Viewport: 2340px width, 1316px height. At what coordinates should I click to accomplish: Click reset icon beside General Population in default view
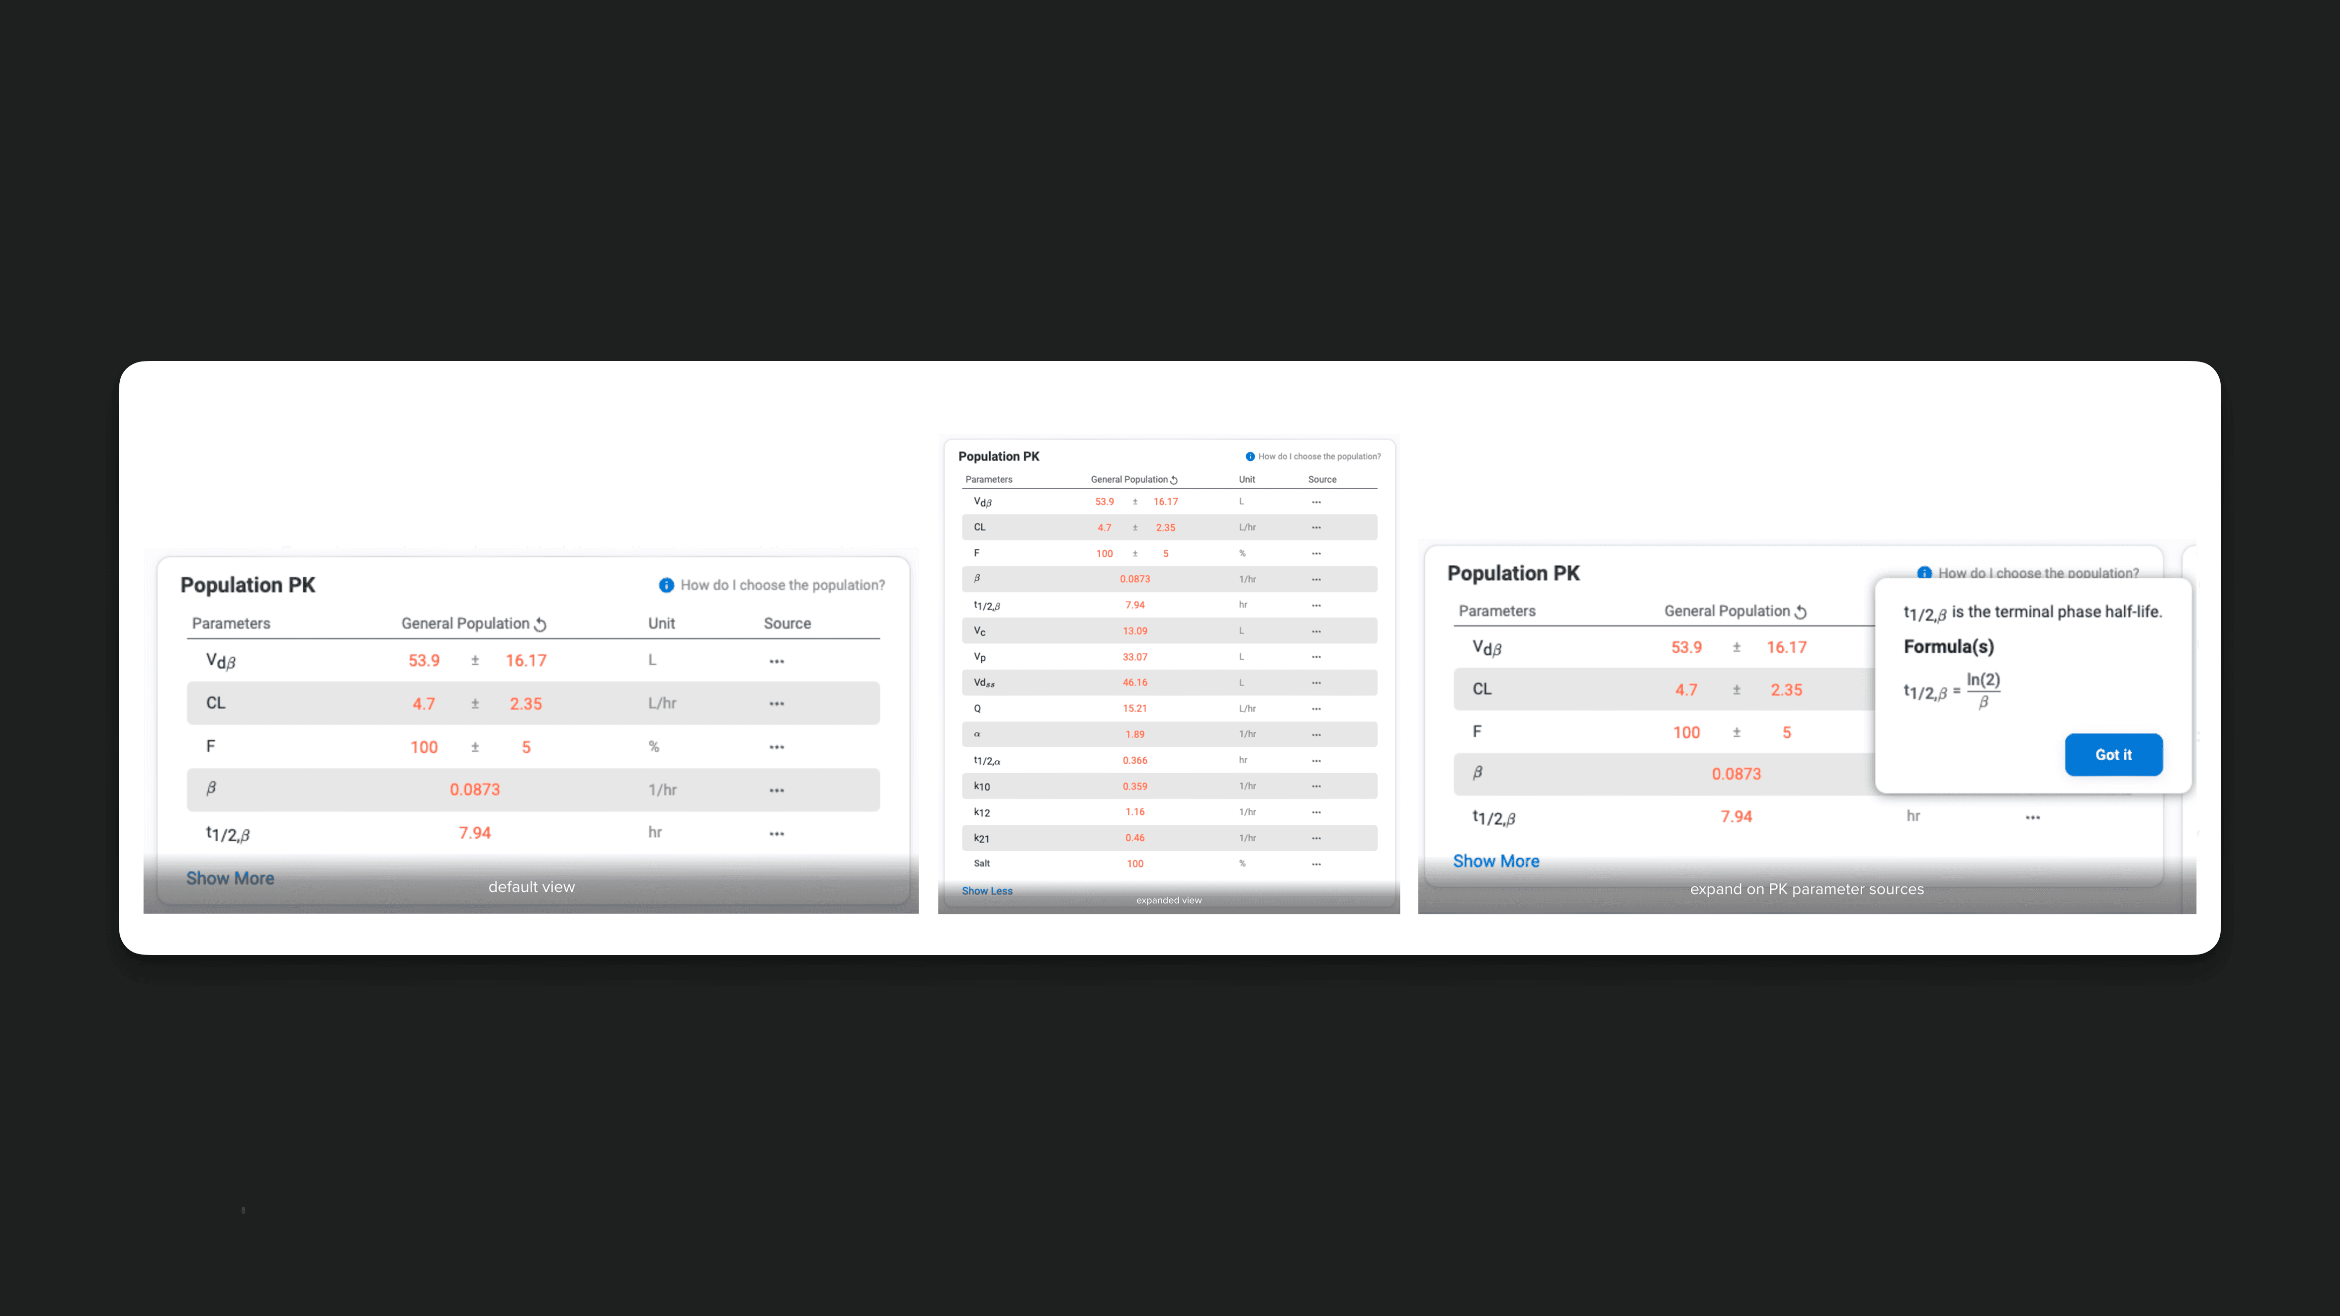tap(540, 624)
